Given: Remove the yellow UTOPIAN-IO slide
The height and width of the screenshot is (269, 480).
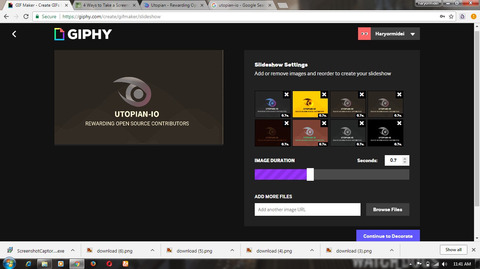Looking at the screenshot, I should [324, 94].
